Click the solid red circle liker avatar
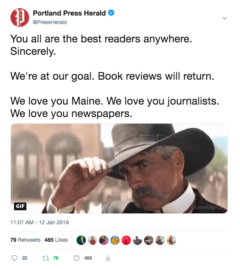The width and height of the screenshot is (240, 269). click(126, 240)
